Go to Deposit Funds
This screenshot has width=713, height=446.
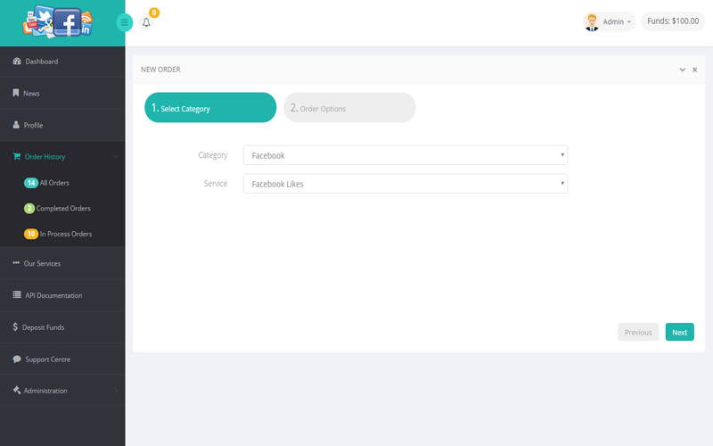(x=62, y=327)
